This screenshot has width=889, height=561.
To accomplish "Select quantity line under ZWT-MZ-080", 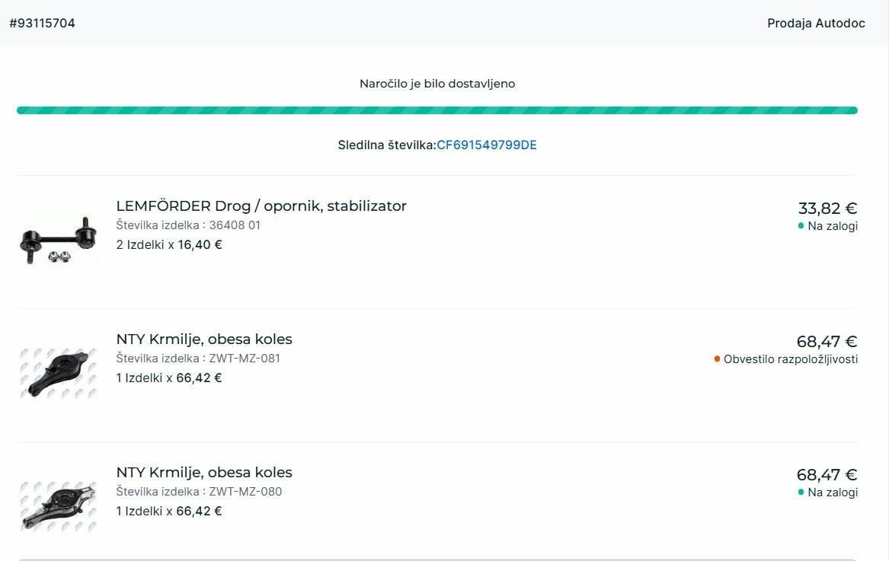I will [169, 511].
